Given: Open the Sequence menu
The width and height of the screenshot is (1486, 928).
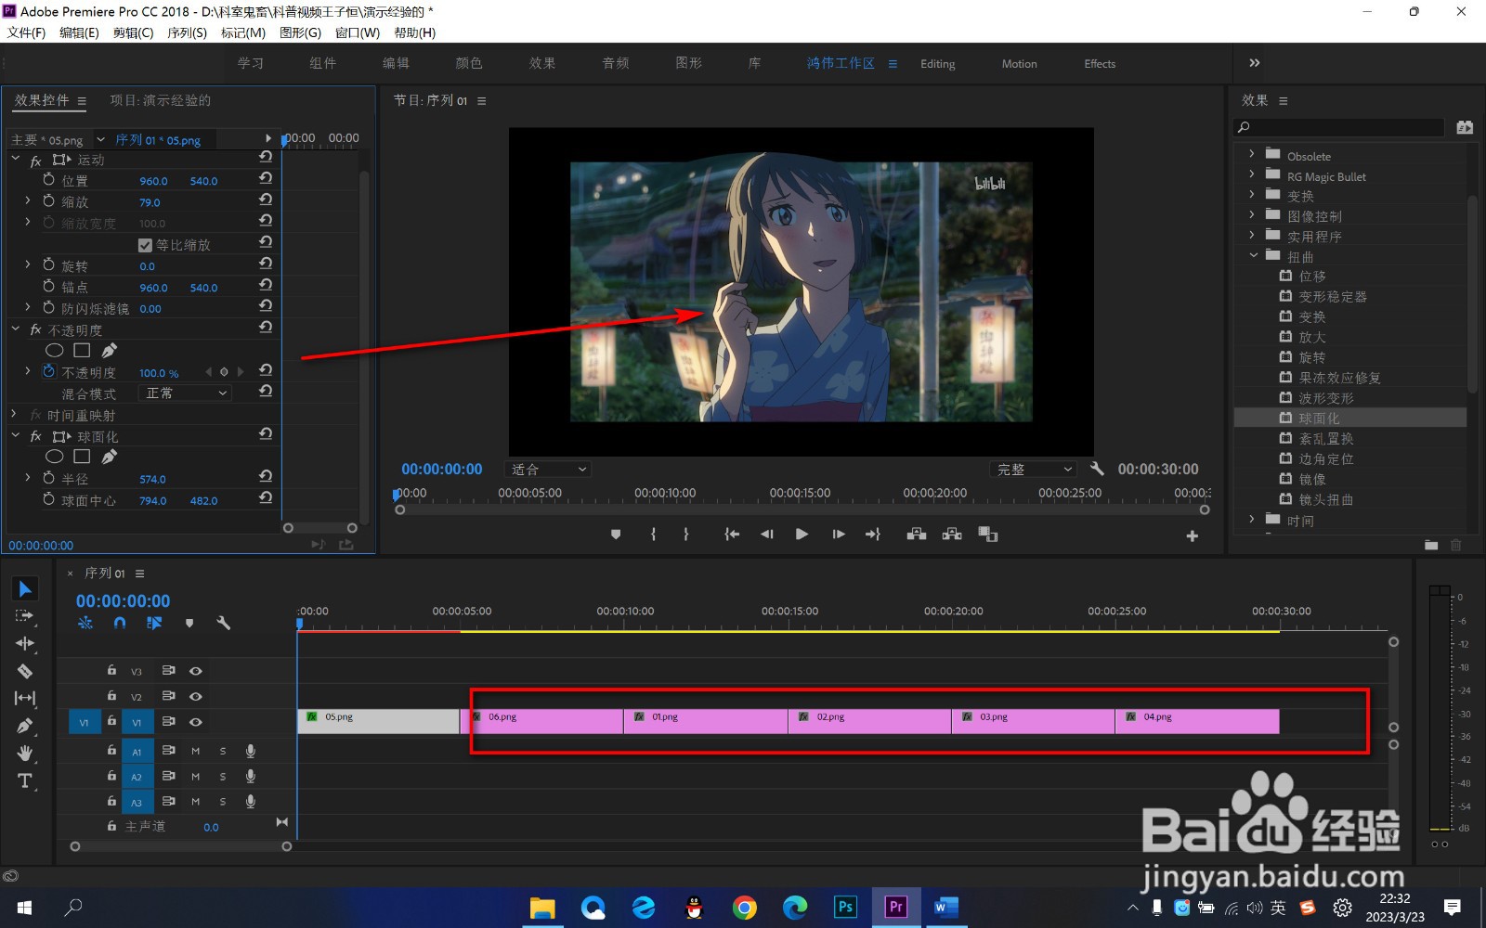Looking at the screenshot, I should 188,32.
